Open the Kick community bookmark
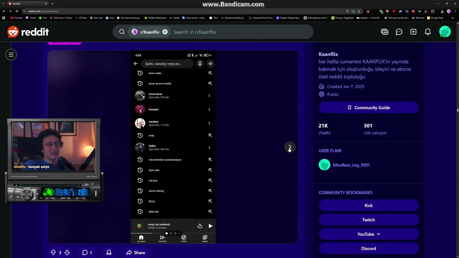Viewport: 459px width, 258px height. [x=369, y=205]
